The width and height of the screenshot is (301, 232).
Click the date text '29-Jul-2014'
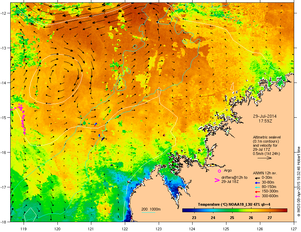(265, 116)
